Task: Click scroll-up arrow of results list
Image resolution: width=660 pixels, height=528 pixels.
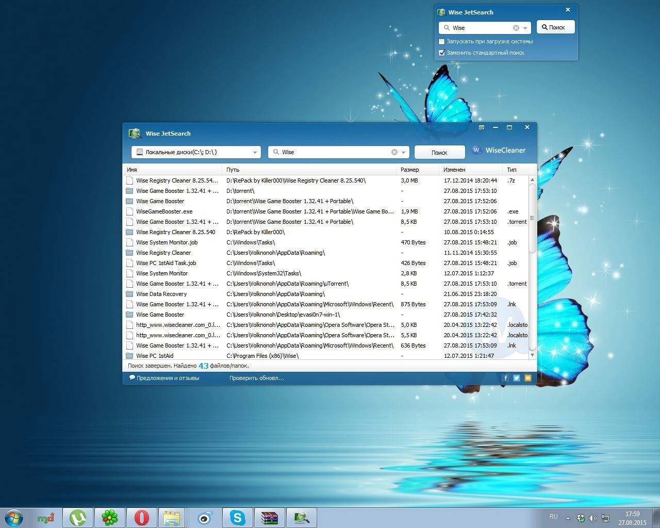Action: 532,179
